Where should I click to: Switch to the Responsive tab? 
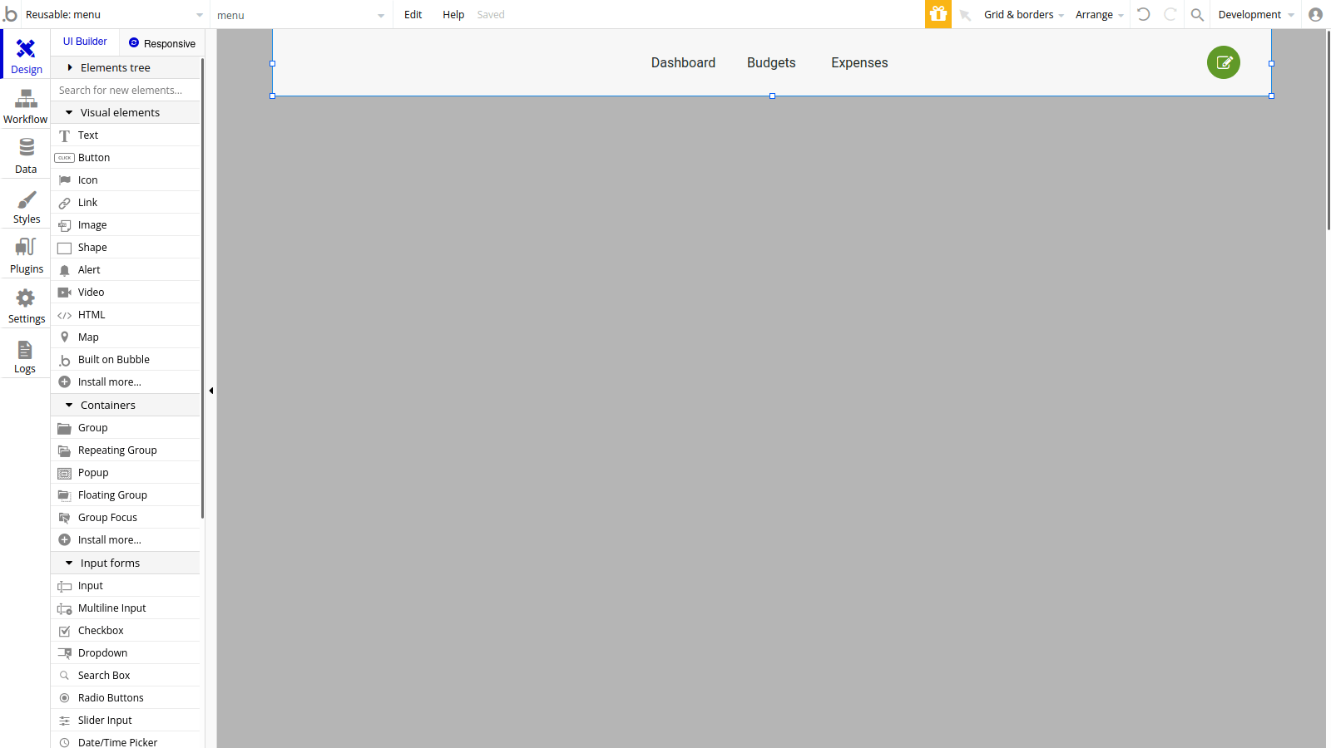point(162,43)
